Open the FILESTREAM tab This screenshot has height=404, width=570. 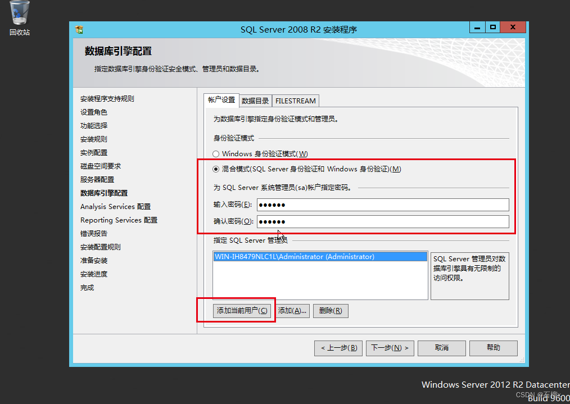(x=296, y=101)
